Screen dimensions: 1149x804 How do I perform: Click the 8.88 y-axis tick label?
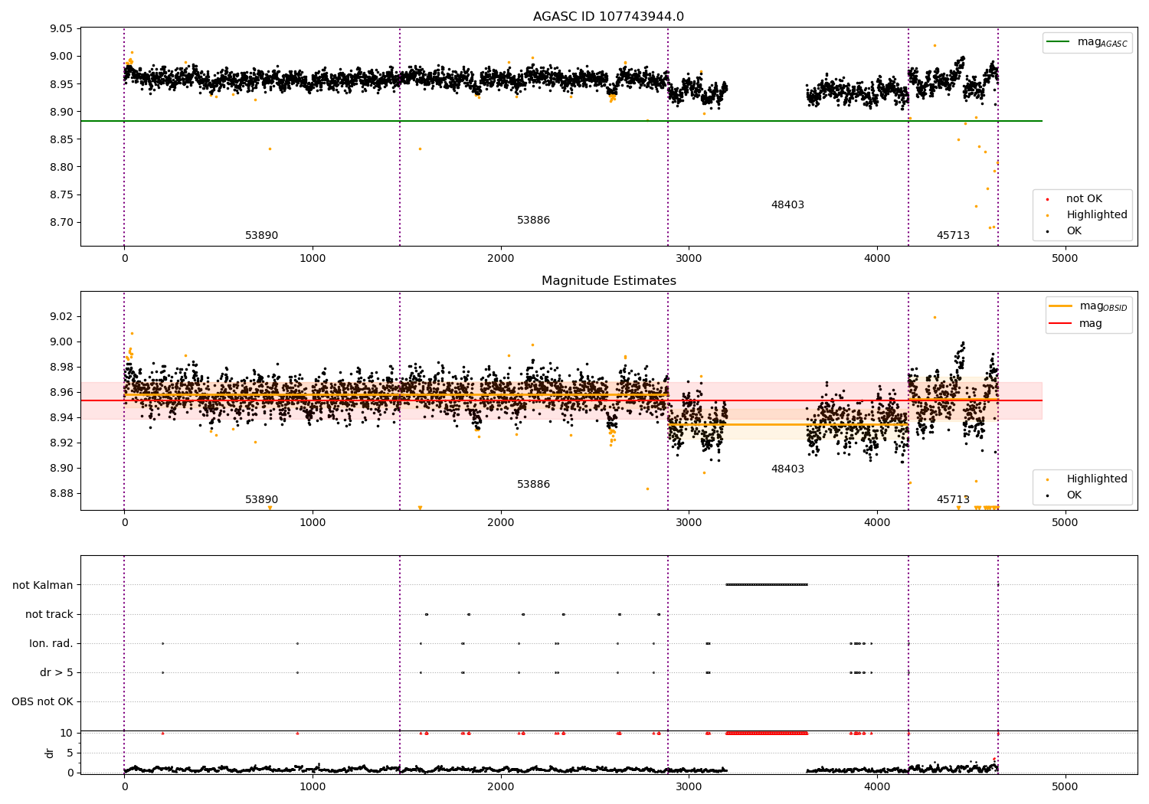click(x=61, y=493)
